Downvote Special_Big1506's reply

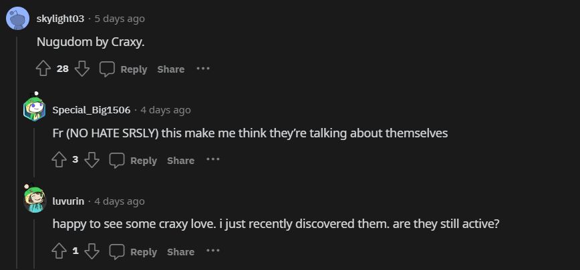(x=92, y=160)
